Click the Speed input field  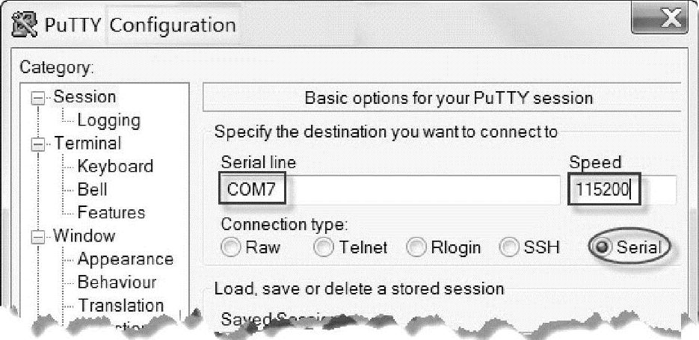tap(621, 191)
